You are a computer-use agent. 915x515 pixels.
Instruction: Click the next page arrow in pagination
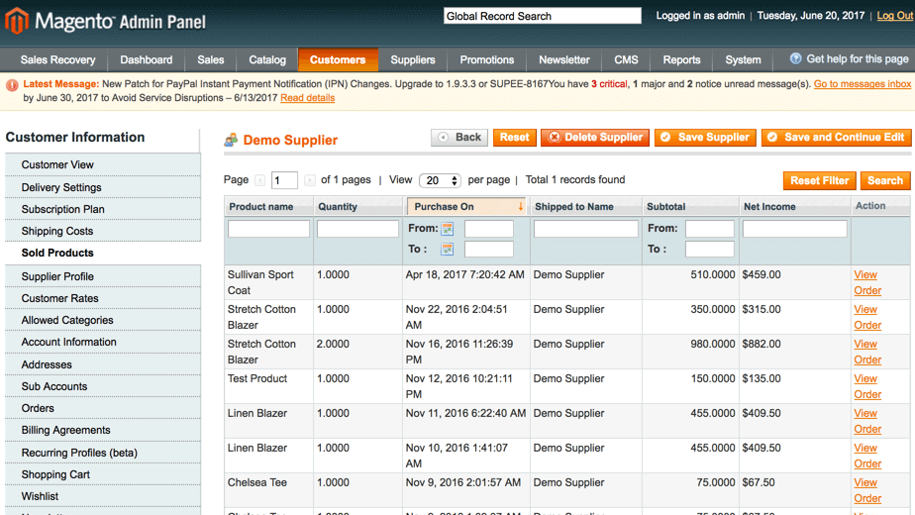coord(310,180)
